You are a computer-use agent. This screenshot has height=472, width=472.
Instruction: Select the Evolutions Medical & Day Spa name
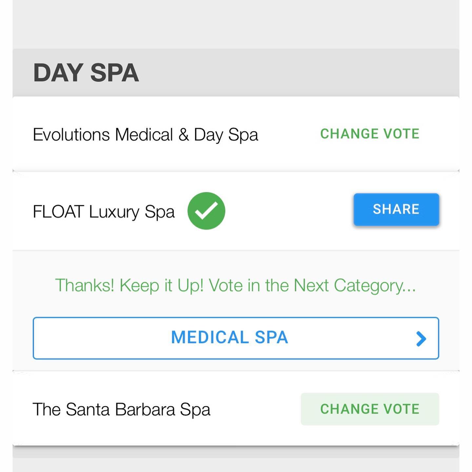pyautogui.click(x=145, y=135)
